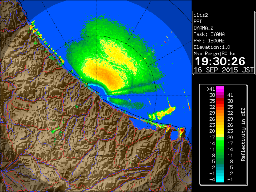Screen dimensions: 256x192
Task: Pick the magenta swatch atop the legend
Action: coord(220,89)
